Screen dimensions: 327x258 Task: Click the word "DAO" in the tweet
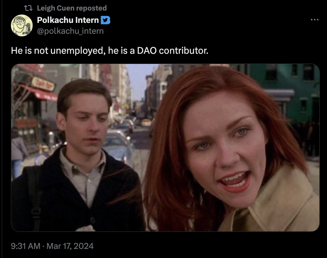pyautogui.click(x=147, y=51)
